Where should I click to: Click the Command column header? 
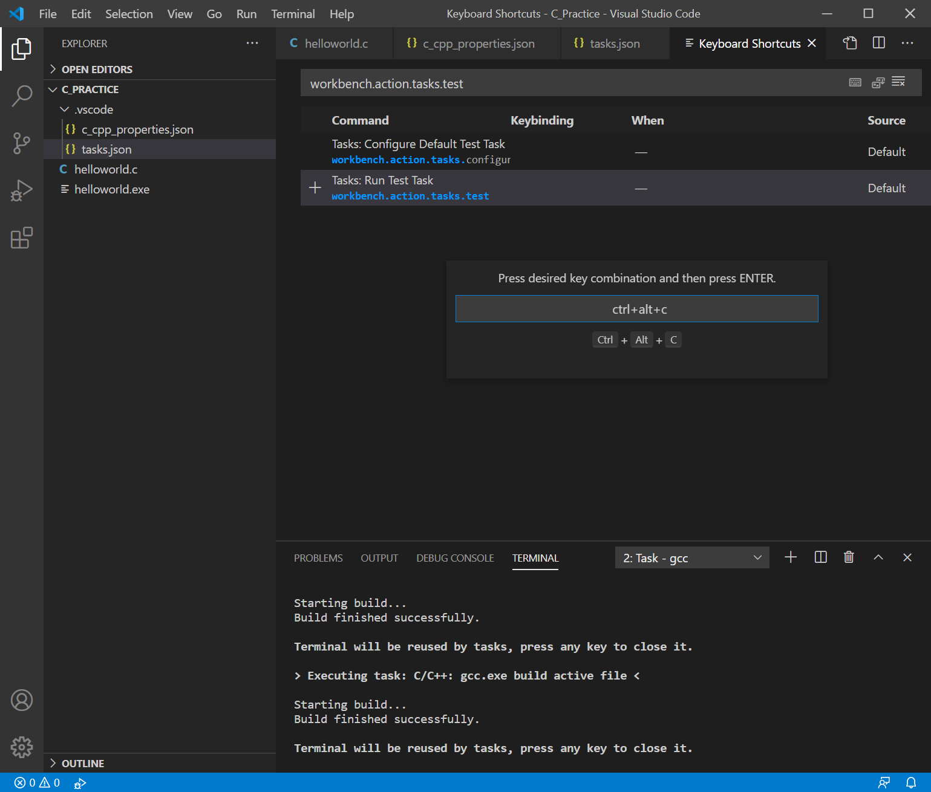coord(360,120)
